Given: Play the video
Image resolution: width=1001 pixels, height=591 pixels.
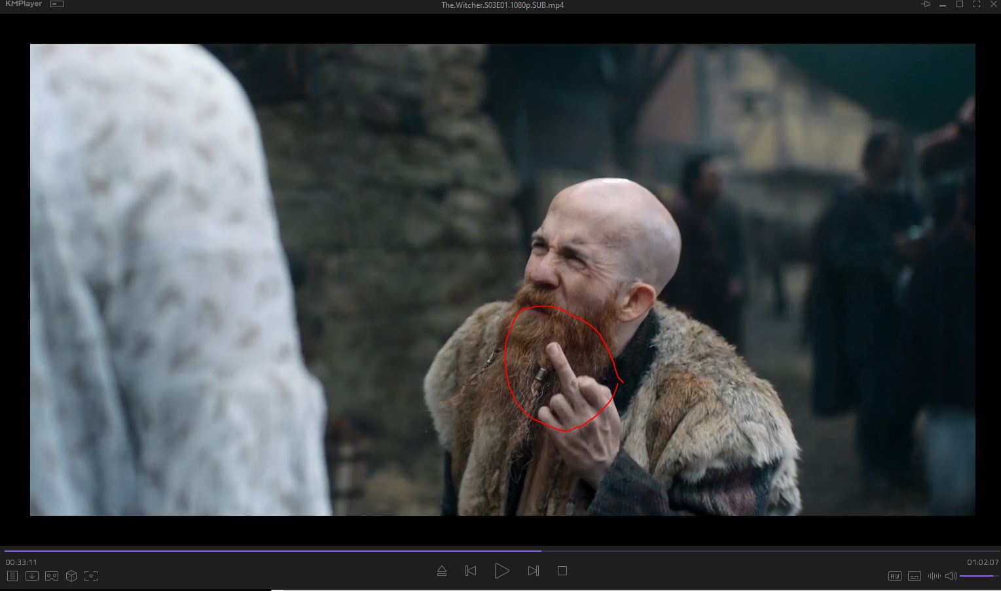Looking at the screenshot, I should point(501,571).
